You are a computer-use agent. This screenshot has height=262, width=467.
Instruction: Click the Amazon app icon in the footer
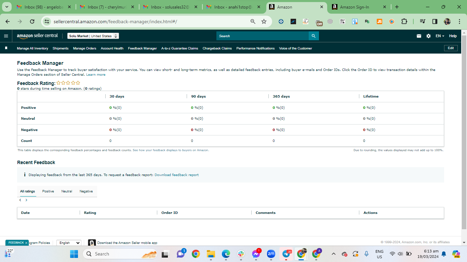[92, 243]
